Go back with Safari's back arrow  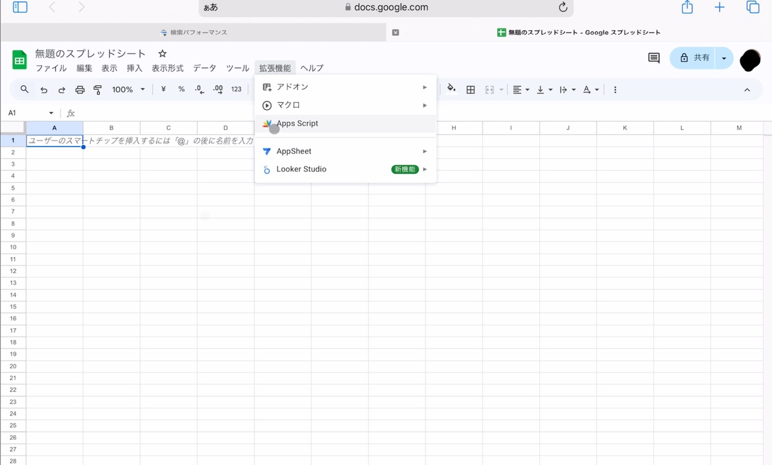pos(52,7)
